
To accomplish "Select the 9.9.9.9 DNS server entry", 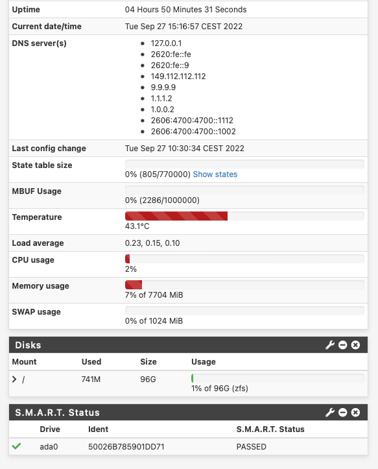I will pyautogui.click(x=163, y=88).
